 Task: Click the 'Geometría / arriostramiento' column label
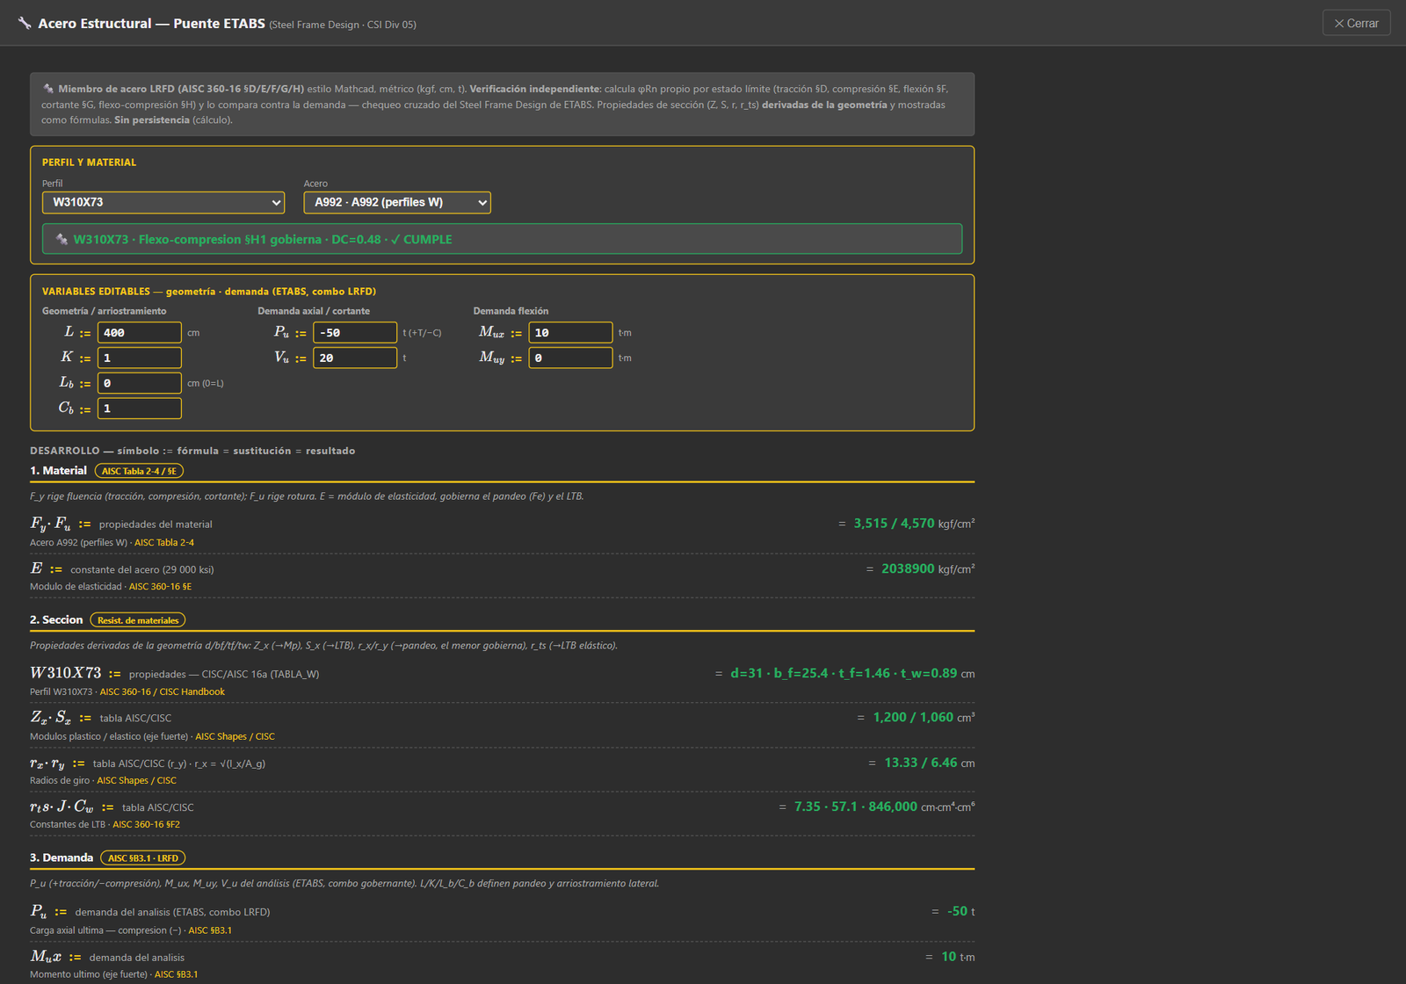(x=104, y=312)
